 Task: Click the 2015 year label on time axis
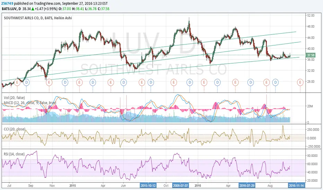point(72,186)
